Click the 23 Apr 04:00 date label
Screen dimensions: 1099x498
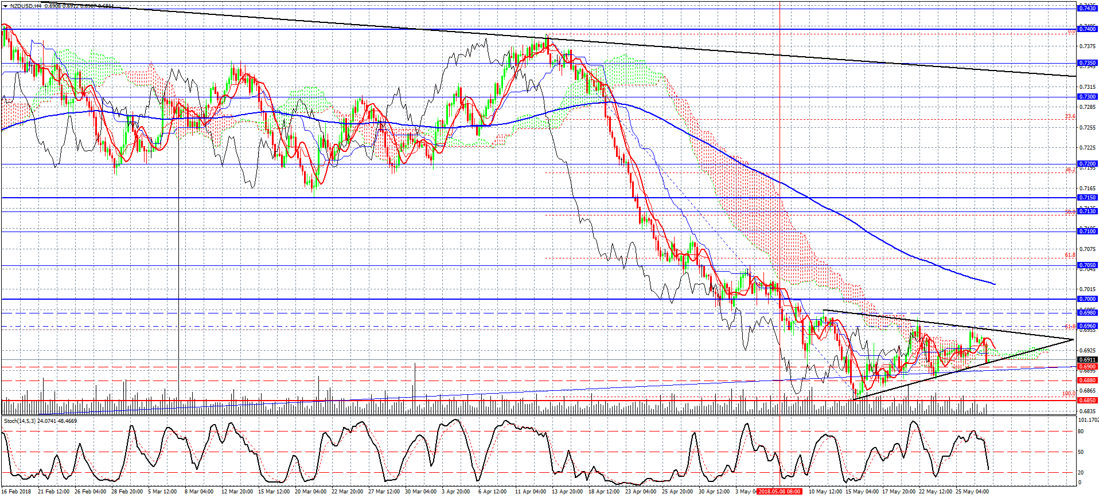[x=641, y=492]
